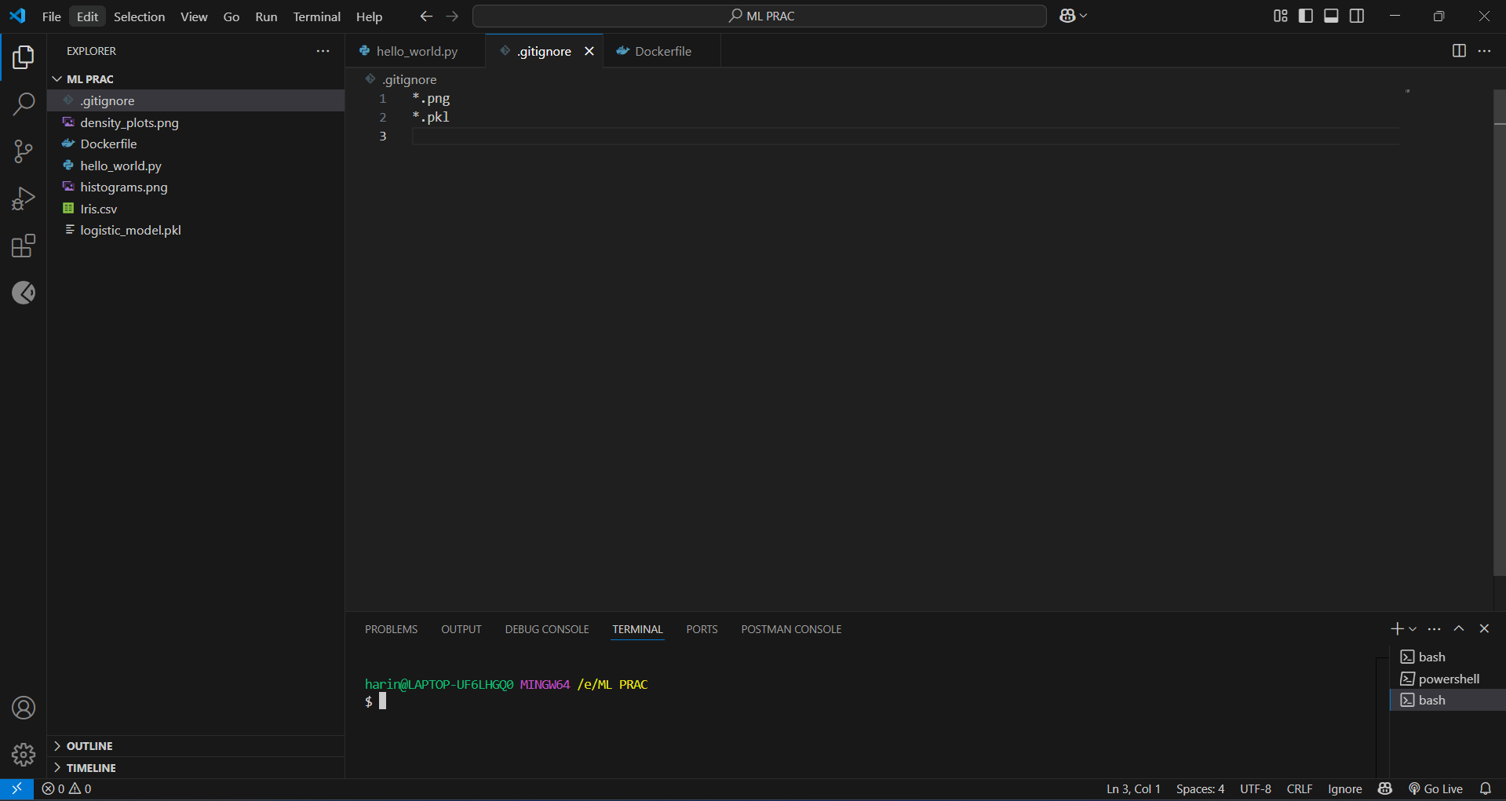This screenshot has width=1506, height=801.
Task: Open the View menu
Action: pyautogui.click(x=194, y=16)
